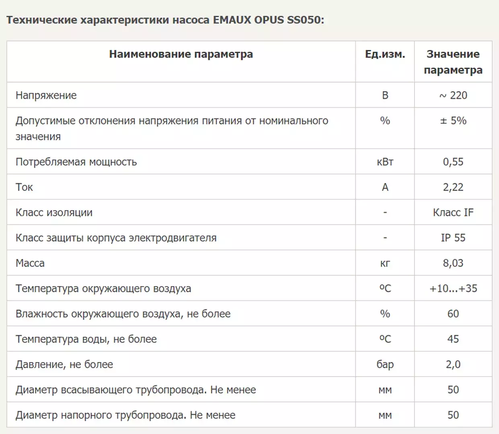Select the 'Потребляемая мощность' row label
This screenshot has width=499, height=434.
point(76,162)
